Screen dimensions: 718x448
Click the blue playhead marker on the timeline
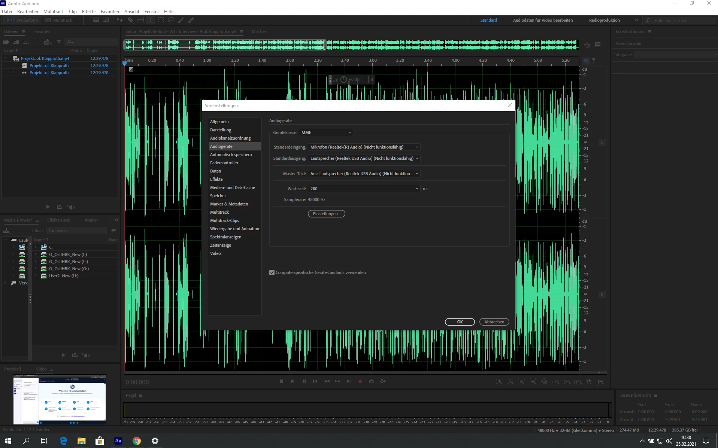pyautogui.click(x=125, y=63)
